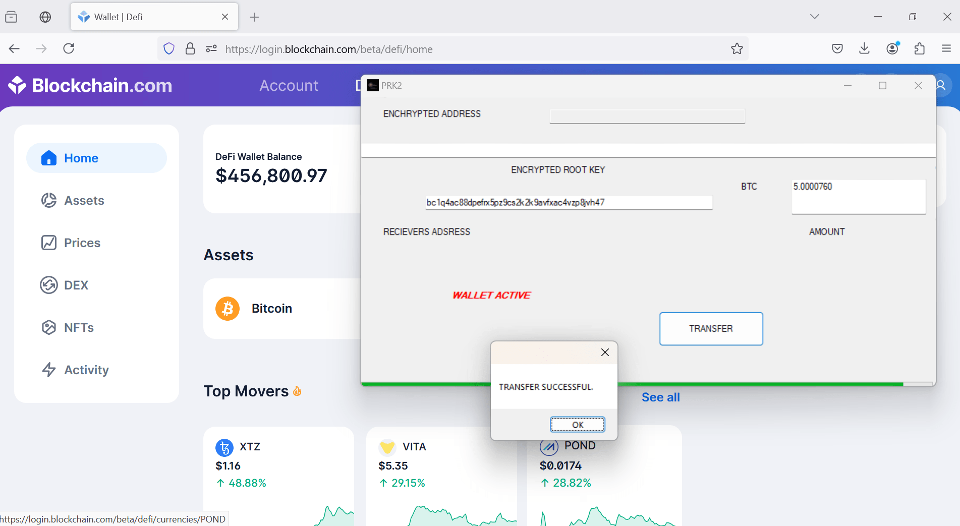The height and width of the screenshot is (526, 960).
Task: Open the extensions puzzle icon
Action: 919,48
